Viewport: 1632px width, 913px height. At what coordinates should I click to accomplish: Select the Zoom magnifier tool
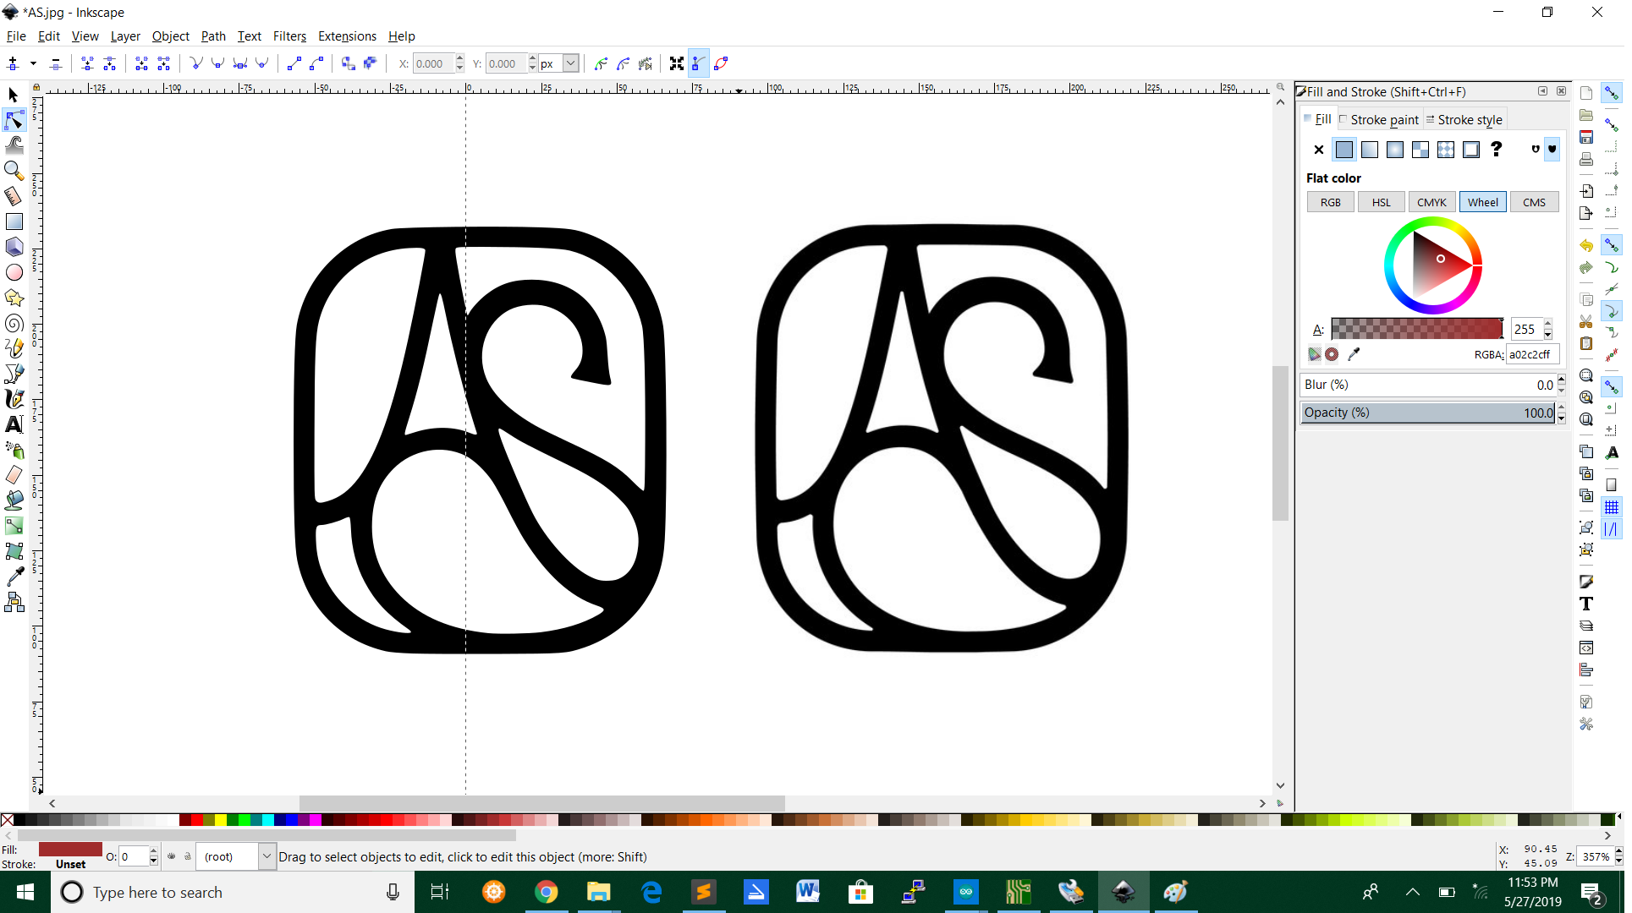[14, 171]
